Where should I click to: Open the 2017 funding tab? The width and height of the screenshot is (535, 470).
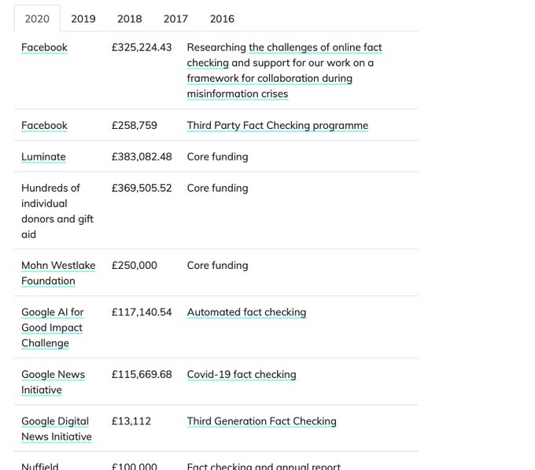pos(175,19)
